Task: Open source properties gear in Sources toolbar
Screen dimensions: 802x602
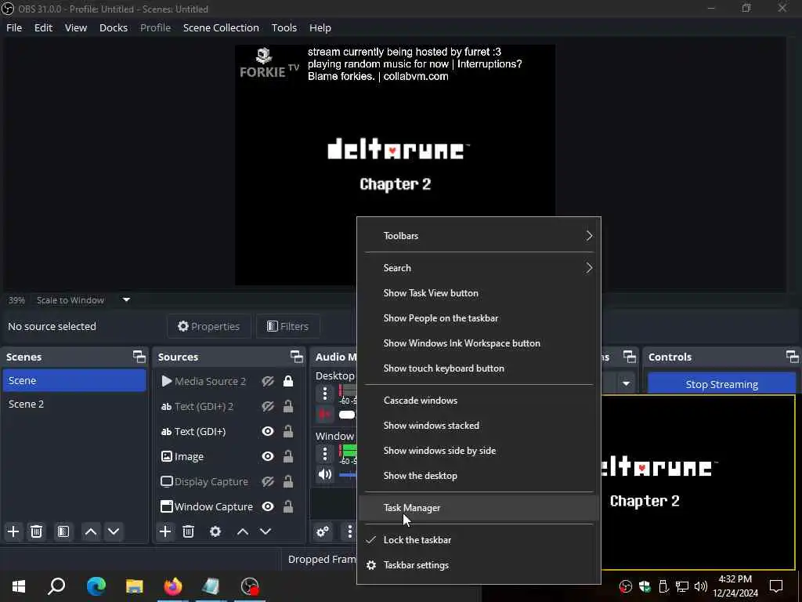Action: 215,531
